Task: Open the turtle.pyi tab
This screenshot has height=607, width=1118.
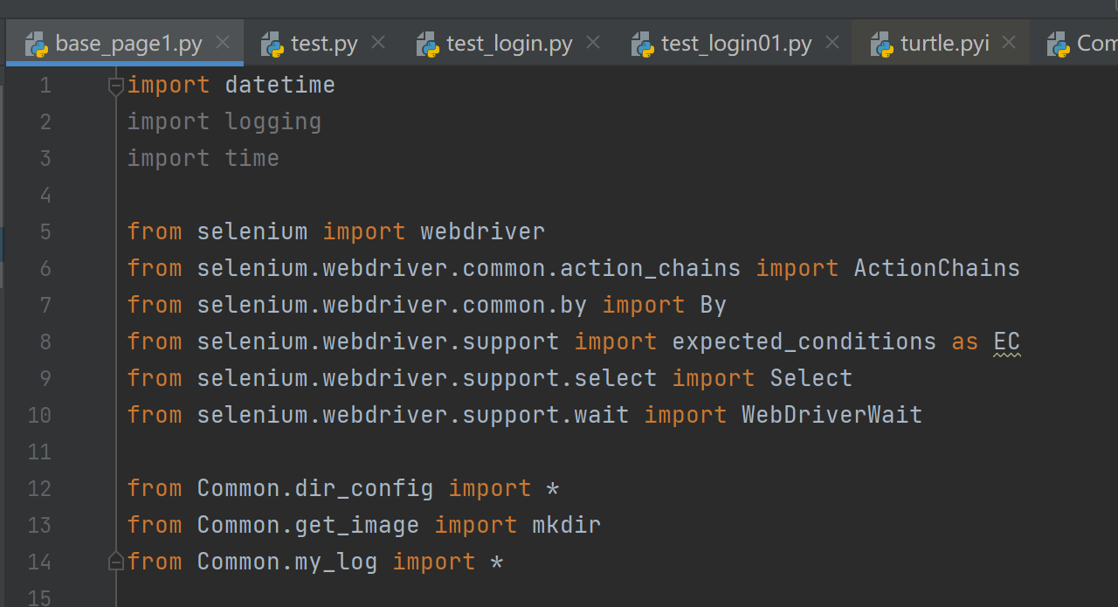Action: 944,44
